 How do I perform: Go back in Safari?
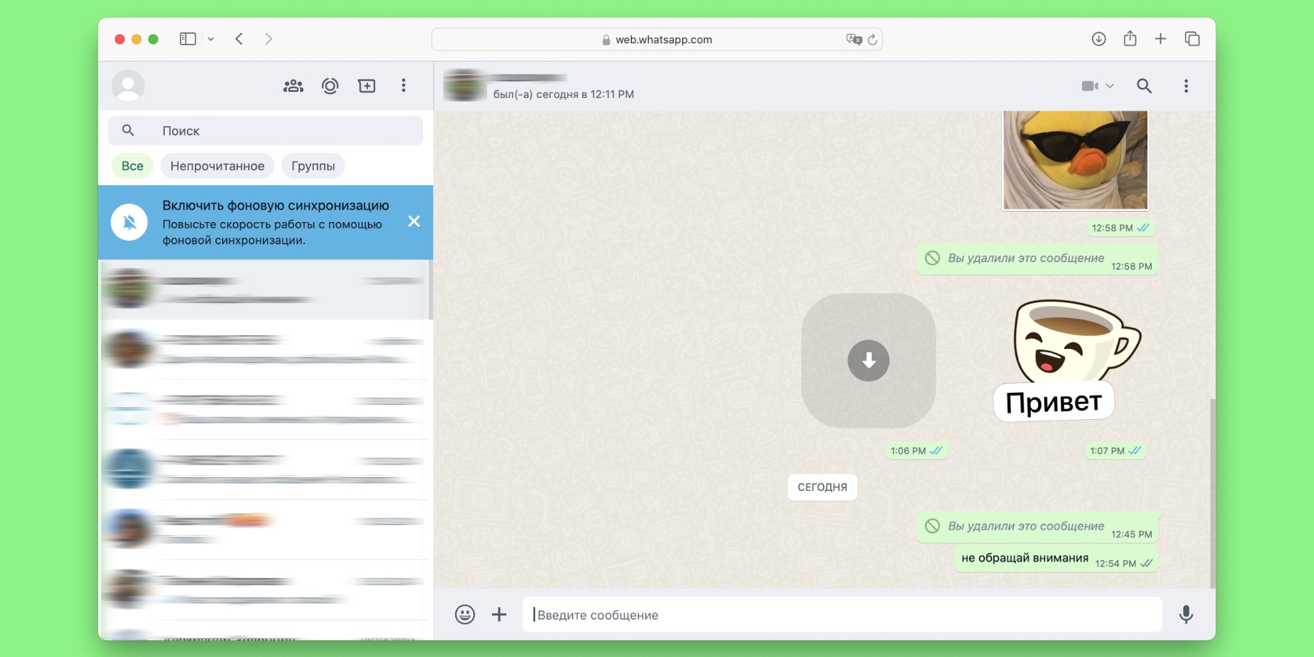[239, 39]
